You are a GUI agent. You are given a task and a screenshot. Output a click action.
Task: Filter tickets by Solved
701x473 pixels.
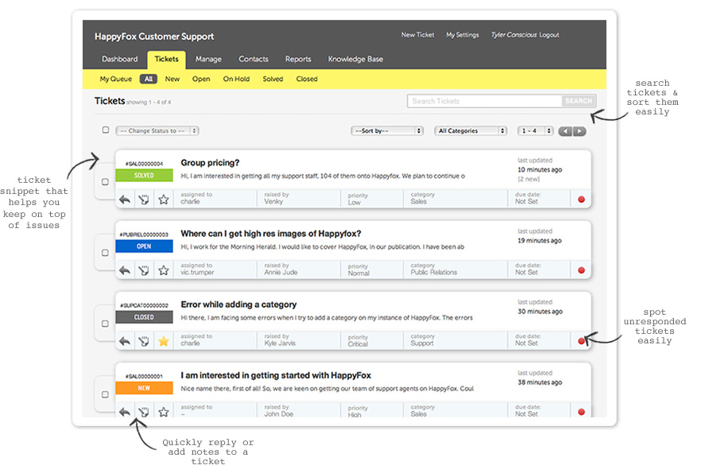pyautogui.click(x=273, y=79)
